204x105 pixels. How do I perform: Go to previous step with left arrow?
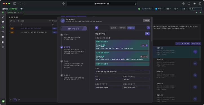point(97,28)
